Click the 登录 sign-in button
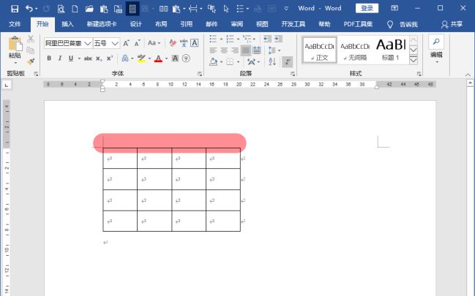The width and height of the screenshot is (475, 296). (367, 8)
